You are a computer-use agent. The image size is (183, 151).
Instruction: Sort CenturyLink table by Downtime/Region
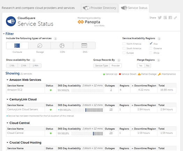pos(144,105)
